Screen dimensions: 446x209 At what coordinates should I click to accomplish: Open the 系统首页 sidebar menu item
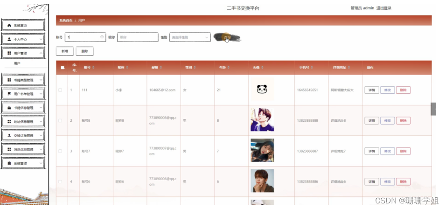coord(23,26)
